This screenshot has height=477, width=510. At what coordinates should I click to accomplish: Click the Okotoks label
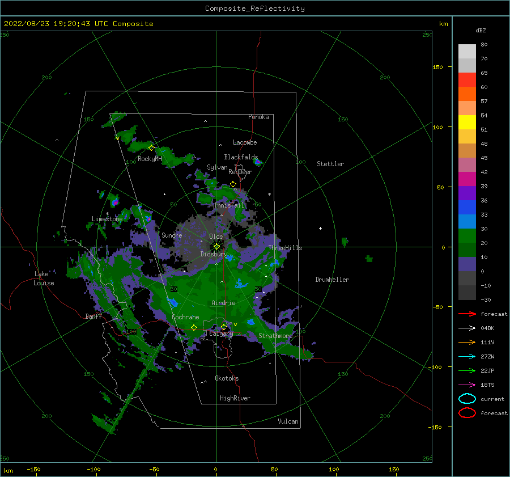pyautogui.click(x=227, y=378)
